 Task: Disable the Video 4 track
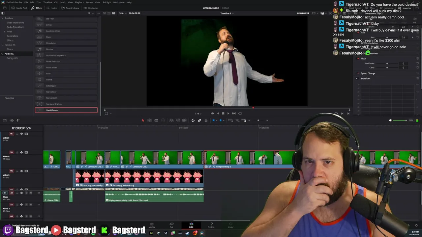[x=26, y=152]
